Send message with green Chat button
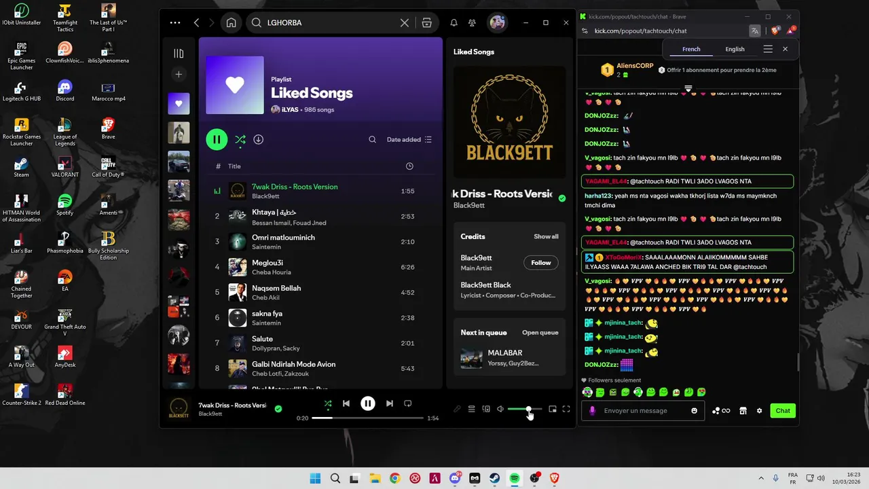 click(x=783, y=410)
